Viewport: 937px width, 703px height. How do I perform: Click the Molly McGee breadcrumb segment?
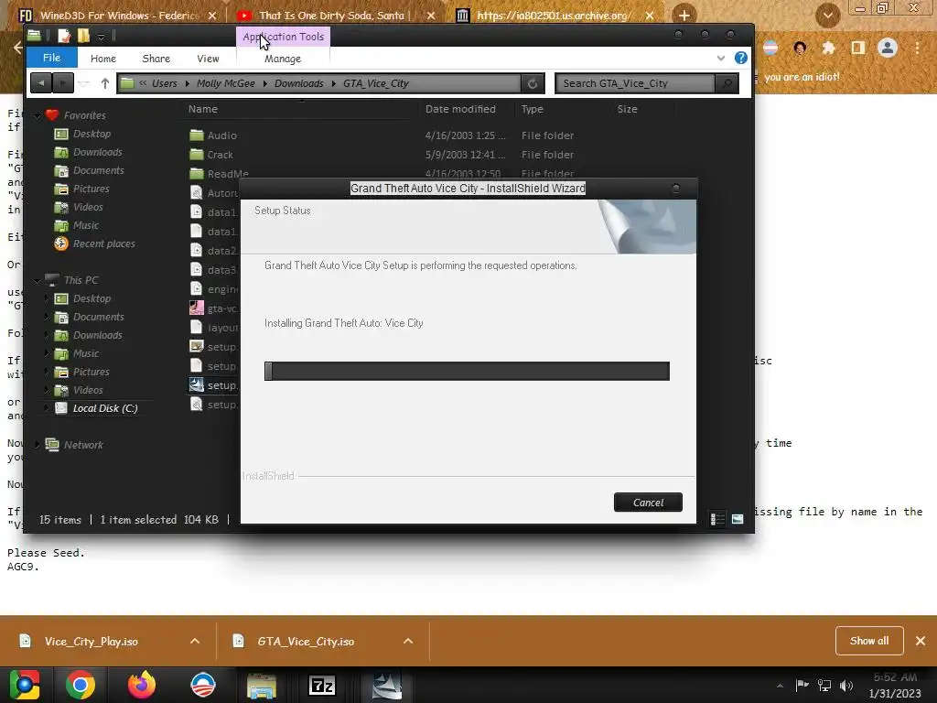click(x=225, y=83)
